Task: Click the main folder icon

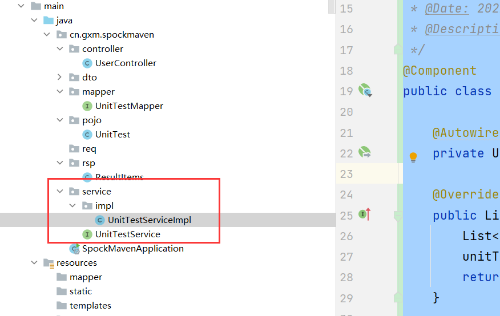Action: 36,6
